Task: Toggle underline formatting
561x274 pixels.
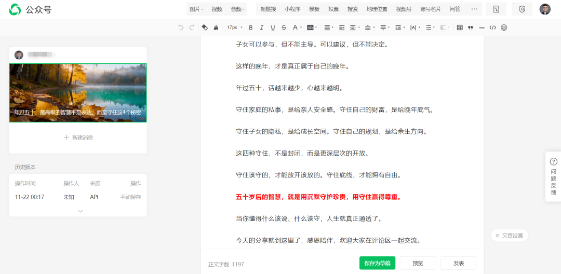Action: coord(273,28)
